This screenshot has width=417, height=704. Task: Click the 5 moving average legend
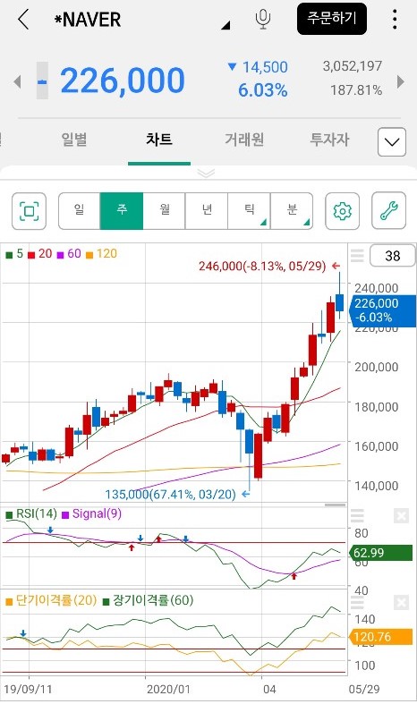tap(14, 254)
